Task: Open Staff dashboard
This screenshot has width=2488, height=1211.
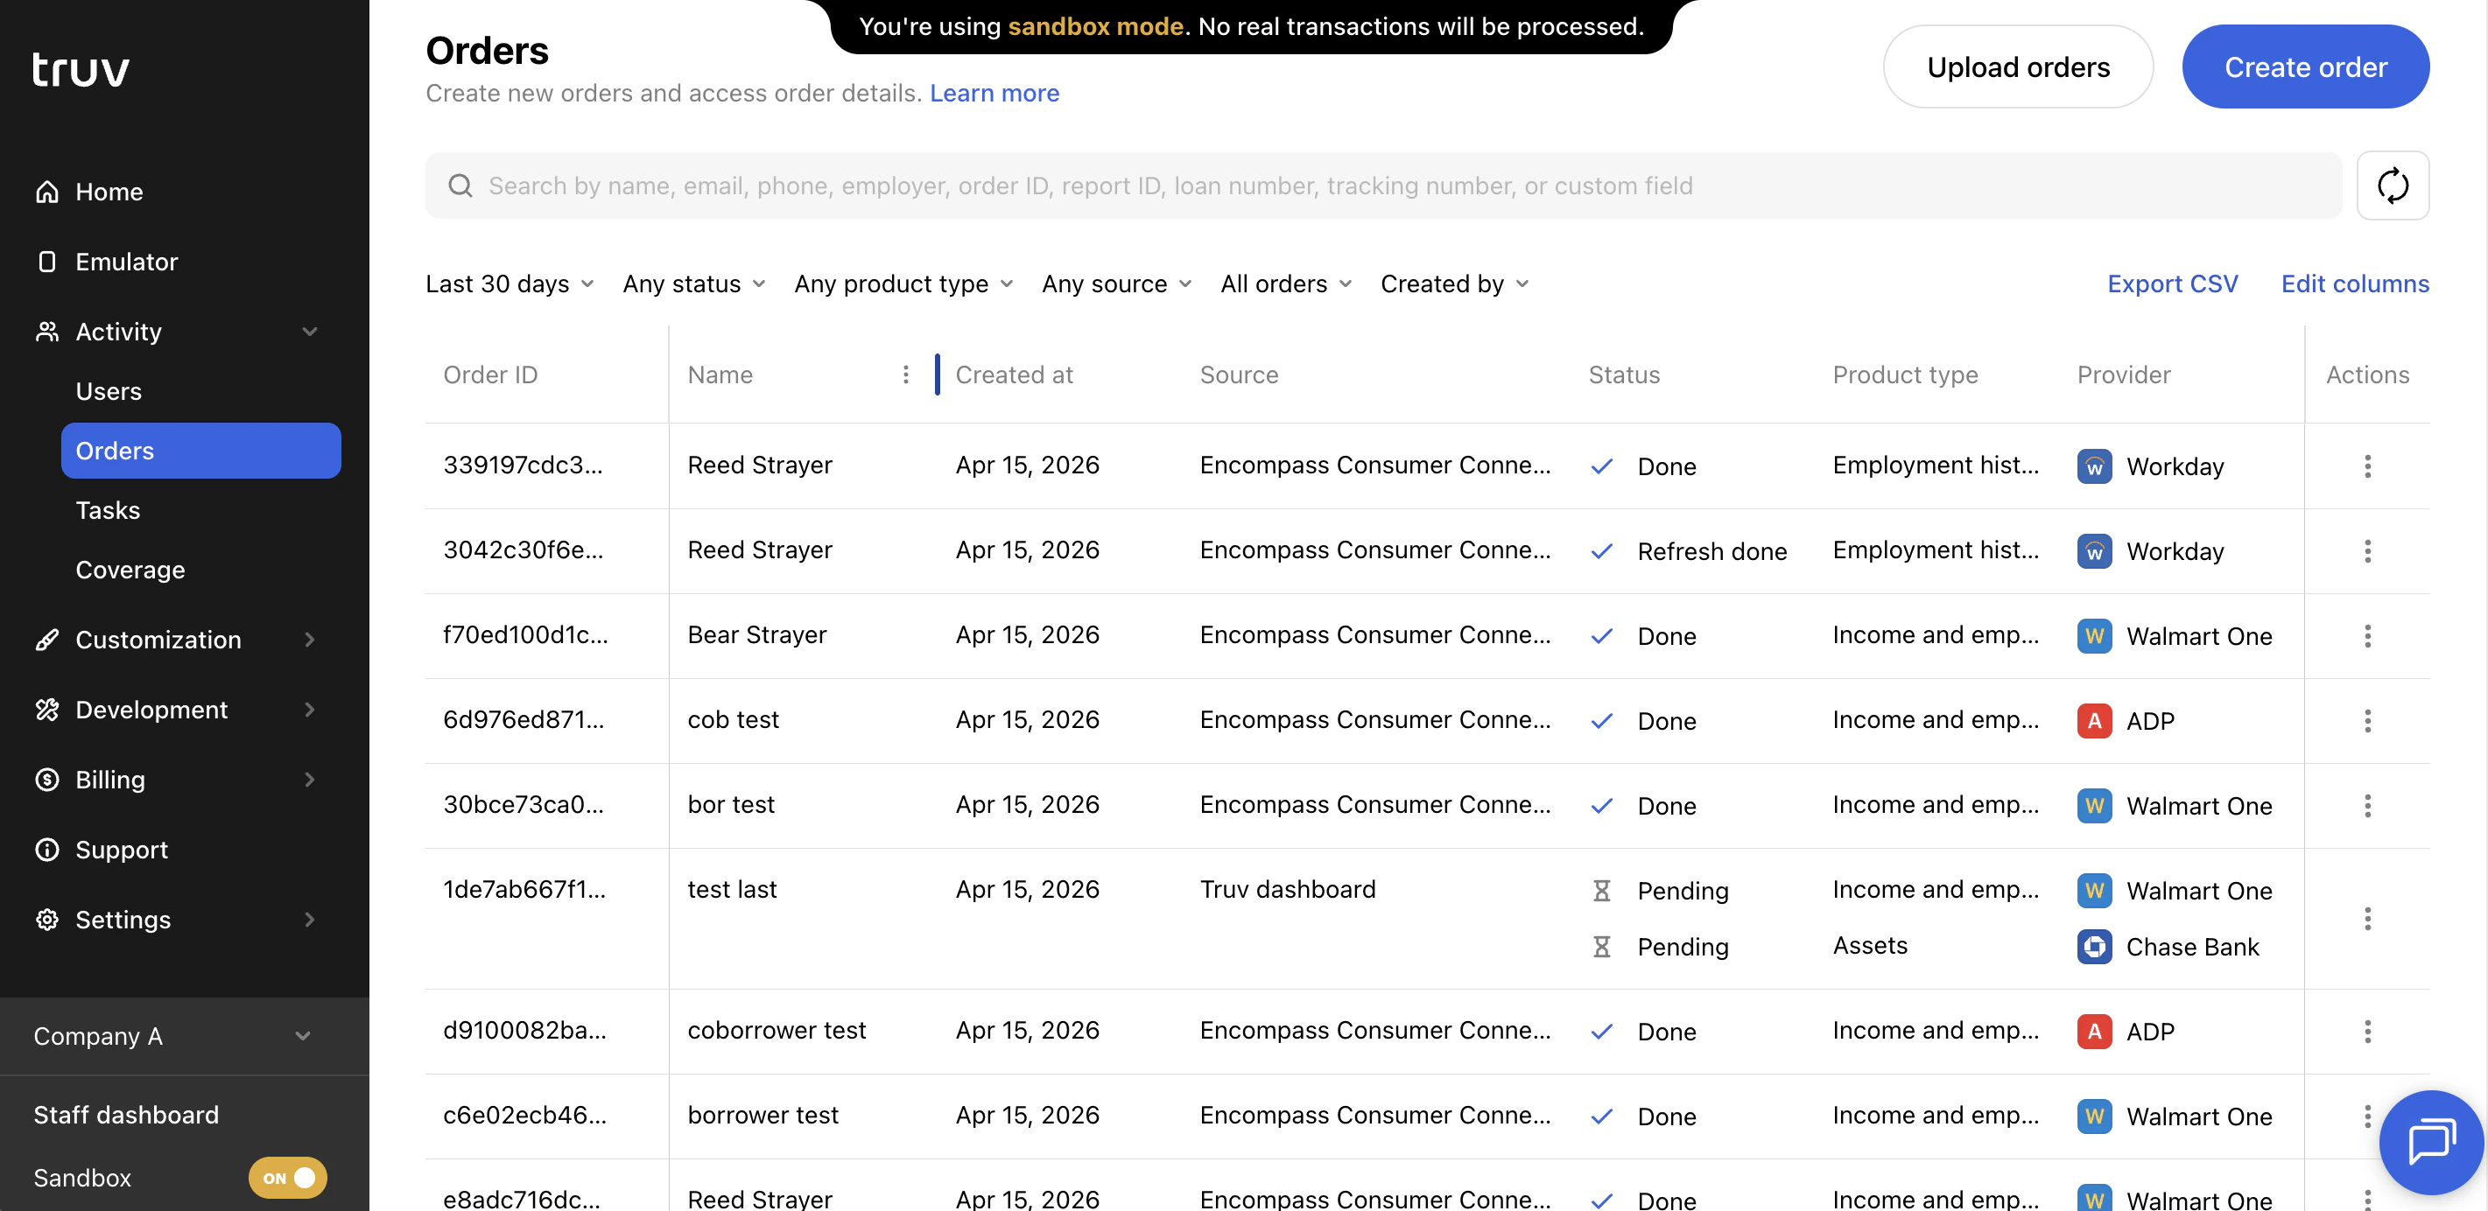Action: coord(127,1116)
